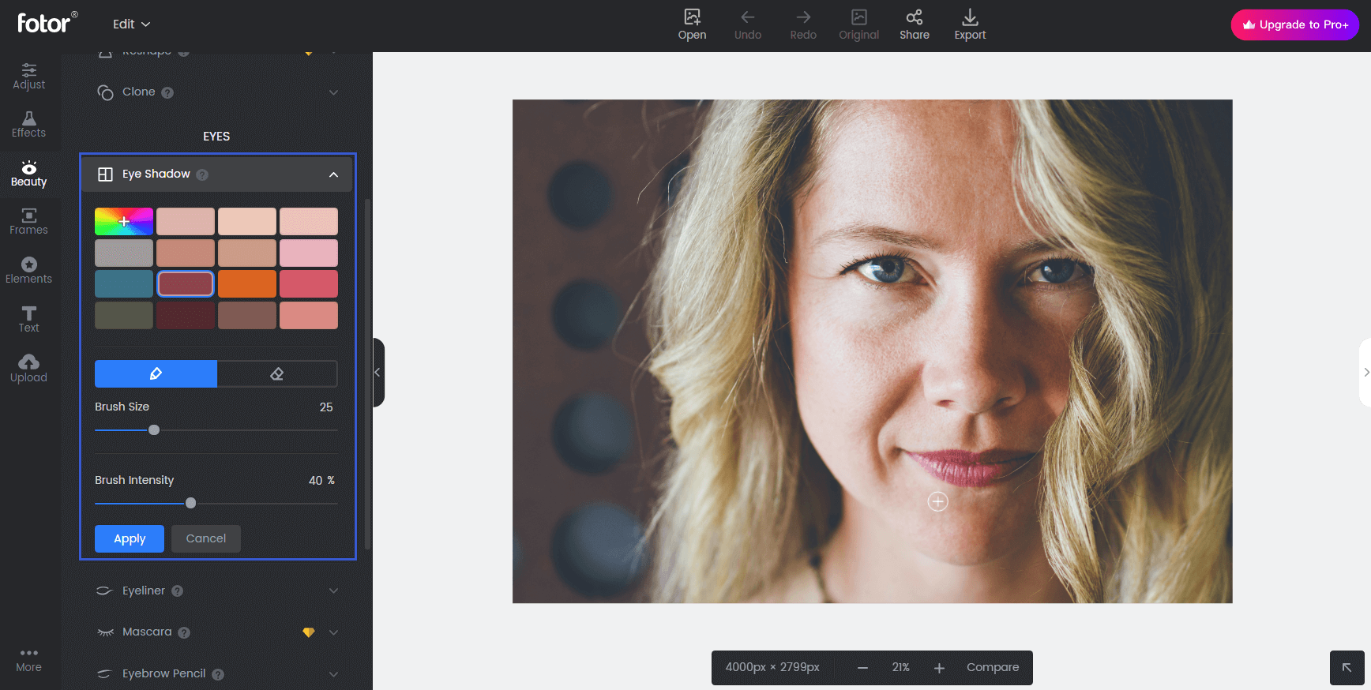This screenshot has width=1371, height=690.
Task: Open Eyebrow Pencil help icon
Action: [x=218, y=674]
